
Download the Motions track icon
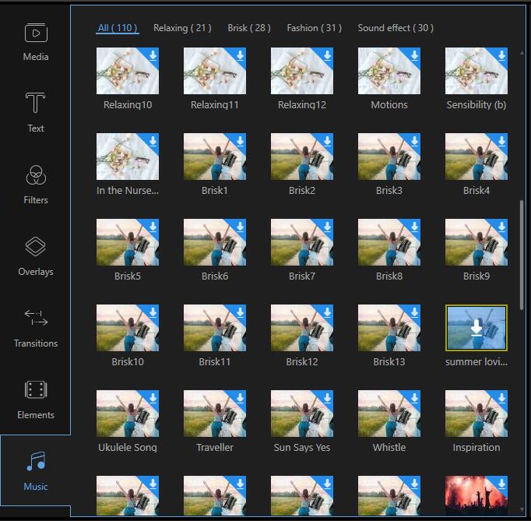(x=414, y=55)
